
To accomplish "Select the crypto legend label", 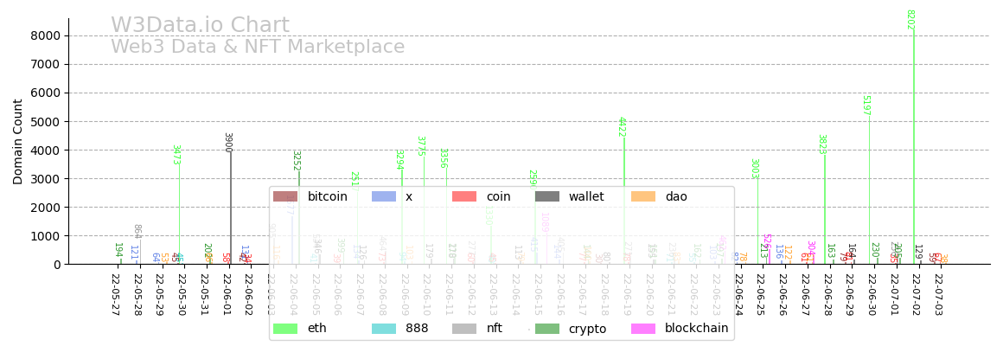I will (587, 330).
